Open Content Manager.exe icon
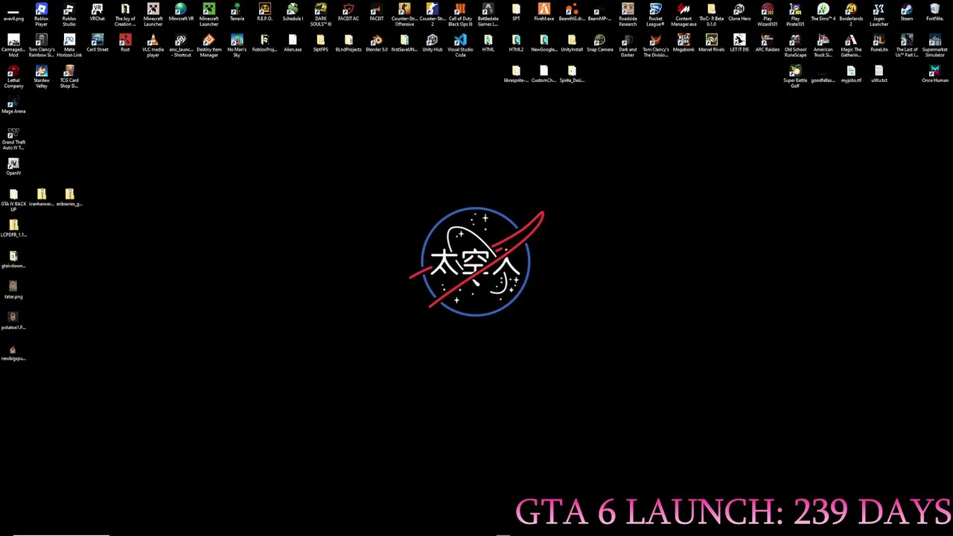Screen dimensions: 953x536 point(683,14)
